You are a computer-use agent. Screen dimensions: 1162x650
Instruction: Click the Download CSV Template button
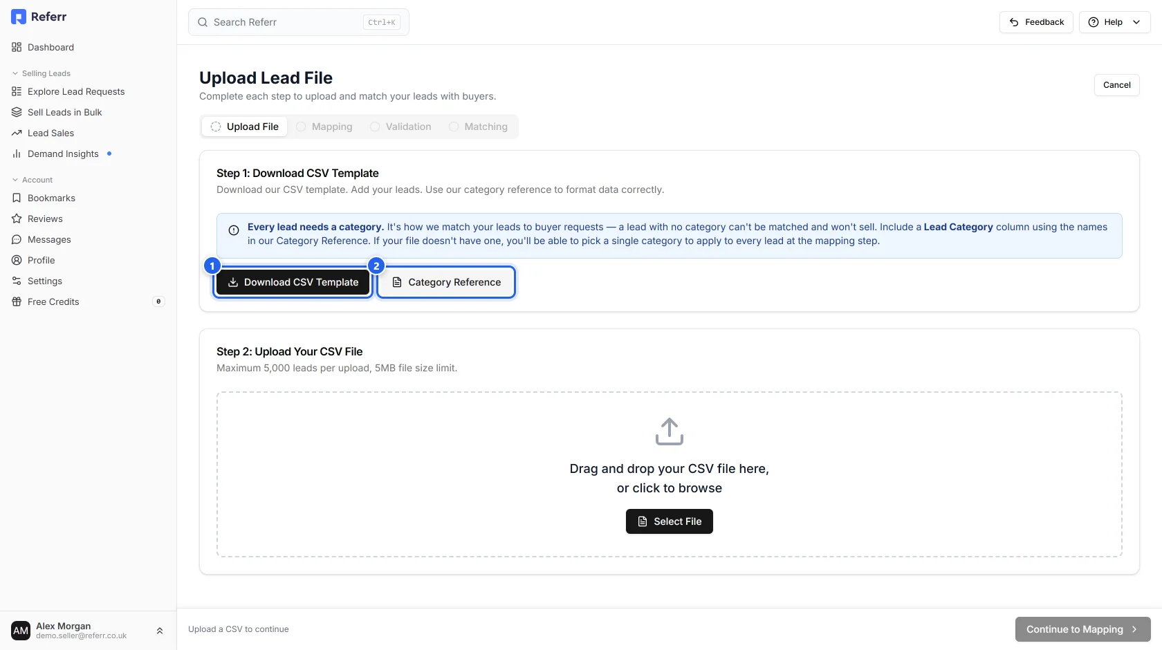tap(293, 282)
